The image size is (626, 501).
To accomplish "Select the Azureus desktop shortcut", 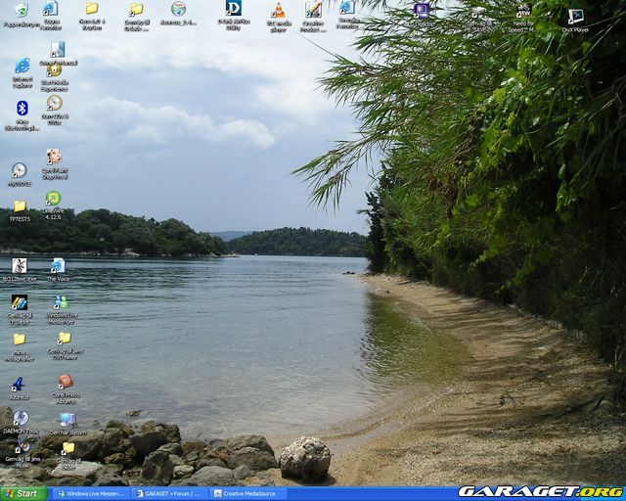I will (x=18, y=385).
